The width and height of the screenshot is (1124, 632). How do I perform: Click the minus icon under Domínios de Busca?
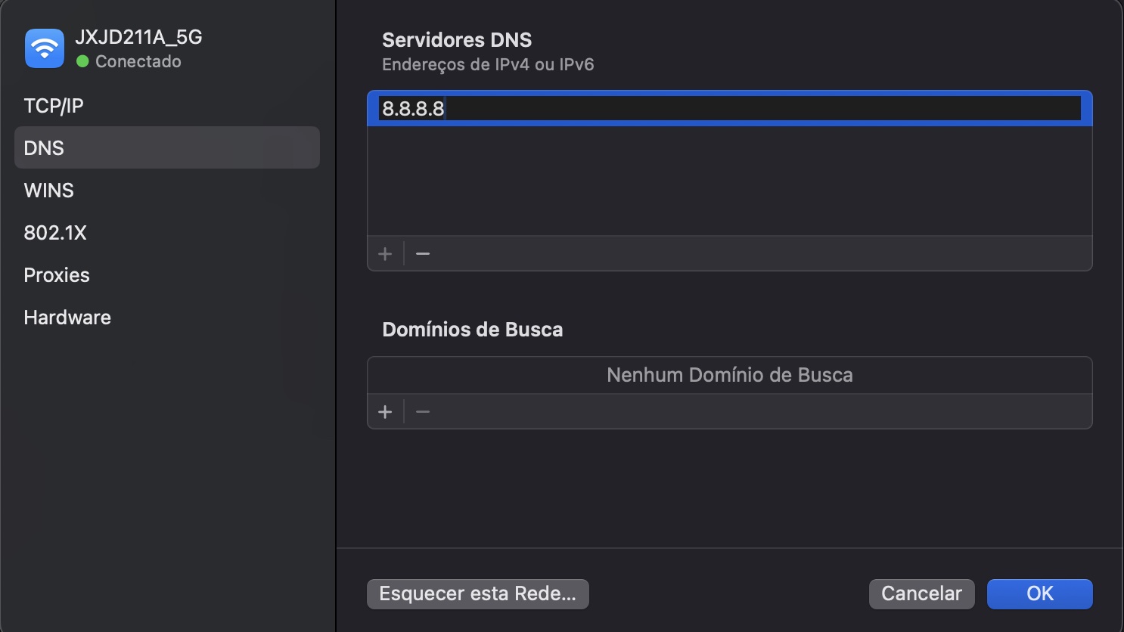tap(422, 411)
